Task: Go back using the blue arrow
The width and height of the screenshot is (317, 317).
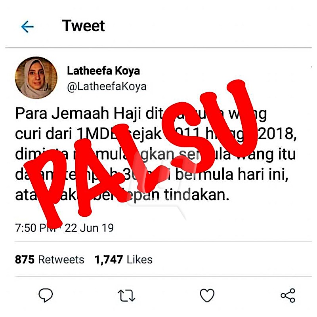Action: pyautogui.click(x=27, y=27)
